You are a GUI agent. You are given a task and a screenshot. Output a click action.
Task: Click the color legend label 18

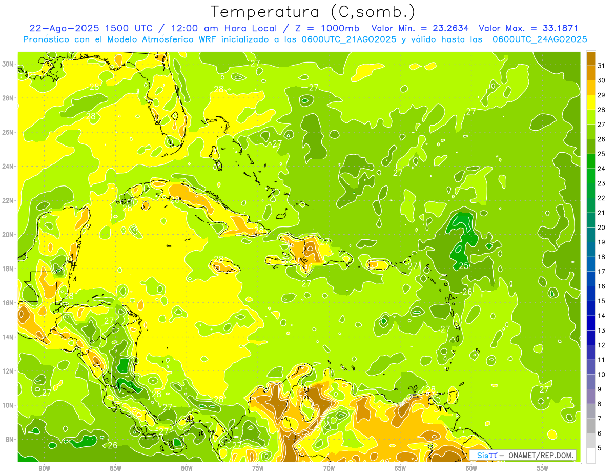(601, 257)
